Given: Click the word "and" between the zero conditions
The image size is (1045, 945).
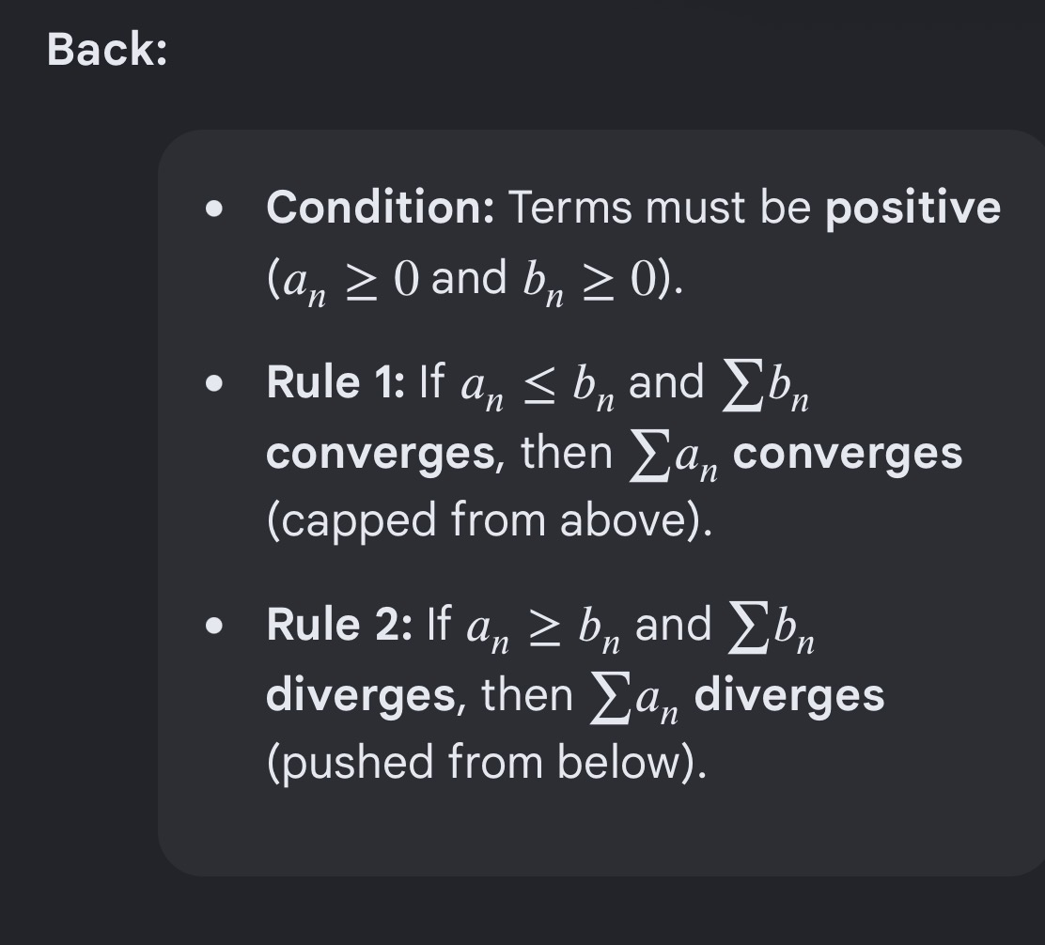Looking at the screenshot, I should point(469,277).
